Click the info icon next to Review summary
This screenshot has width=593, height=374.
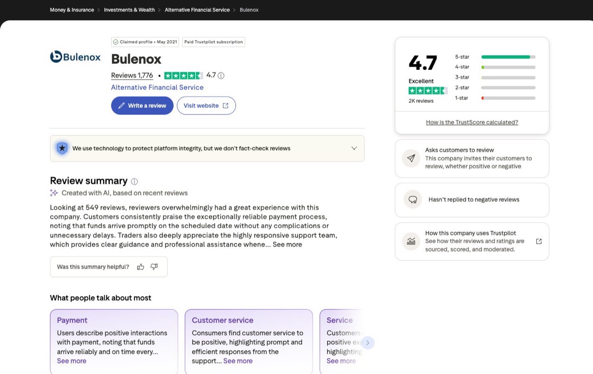[134, 181]
